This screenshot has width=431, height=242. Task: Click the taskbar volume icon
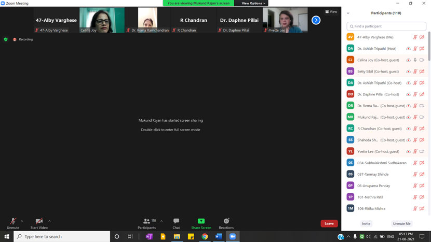(368, 236)
